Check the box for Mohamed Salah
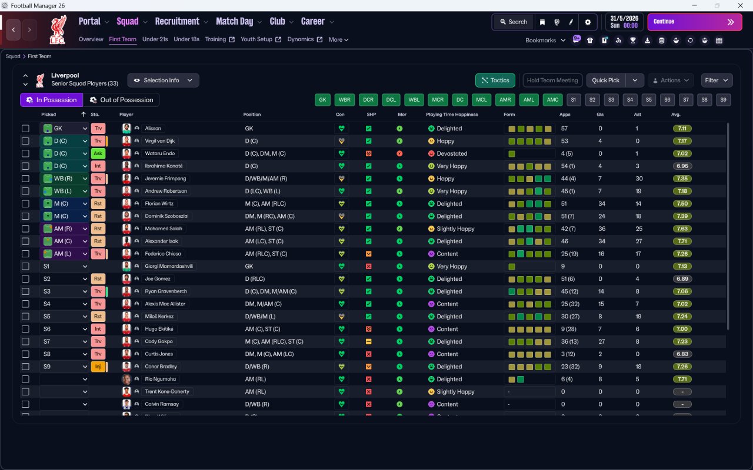Viewport: 753px width, 470px height. pyautogui.click(x=25, y=229)
